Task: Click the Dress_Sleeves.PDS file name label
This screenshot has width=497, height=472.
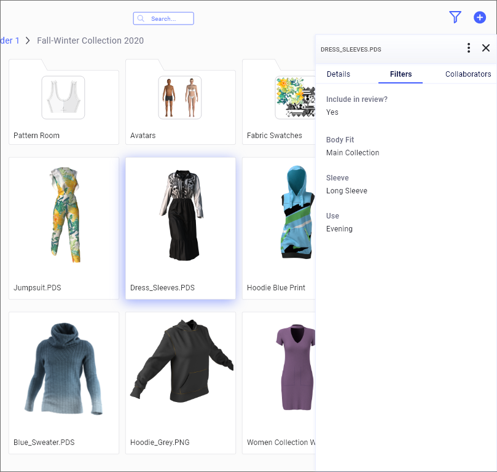Action: pyautogui.click(x=162, y=288)
